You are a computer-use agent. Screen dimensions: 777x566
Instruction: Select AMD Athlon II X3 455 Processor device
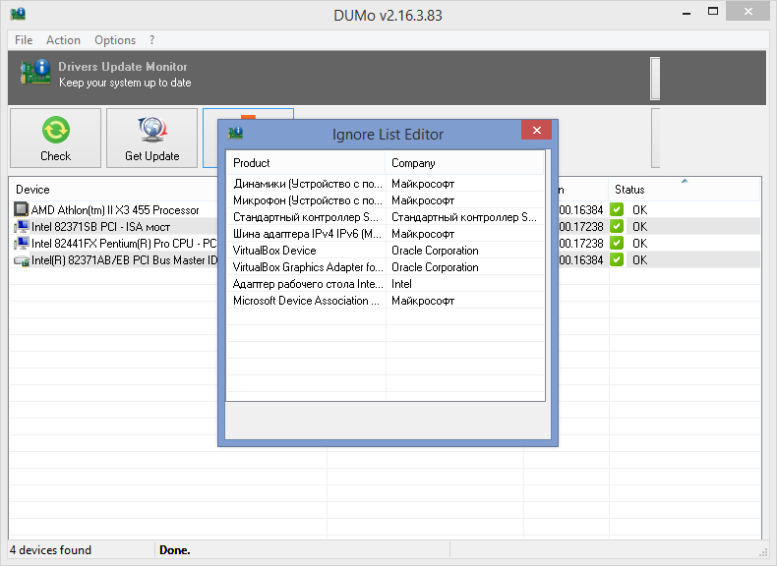tap(115, 210)
